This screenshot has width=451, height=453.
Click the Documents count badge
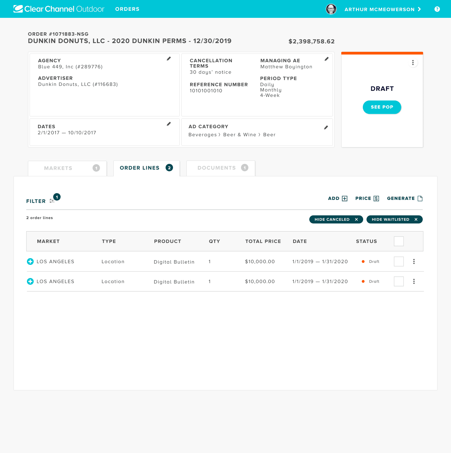245,168
